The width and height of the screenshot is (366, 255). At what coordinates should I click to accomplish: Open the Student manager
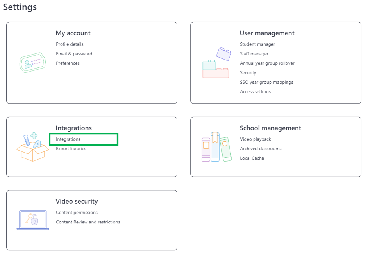click(257, 44)
